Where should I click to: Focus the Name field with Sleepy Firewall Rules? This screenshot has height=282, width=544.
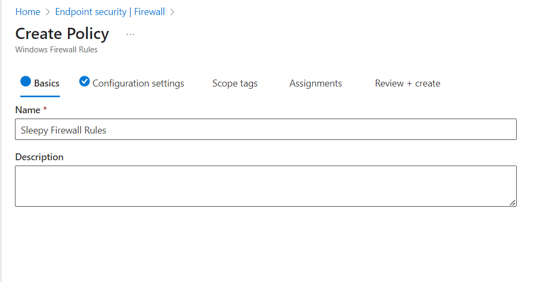pos(265,130)
